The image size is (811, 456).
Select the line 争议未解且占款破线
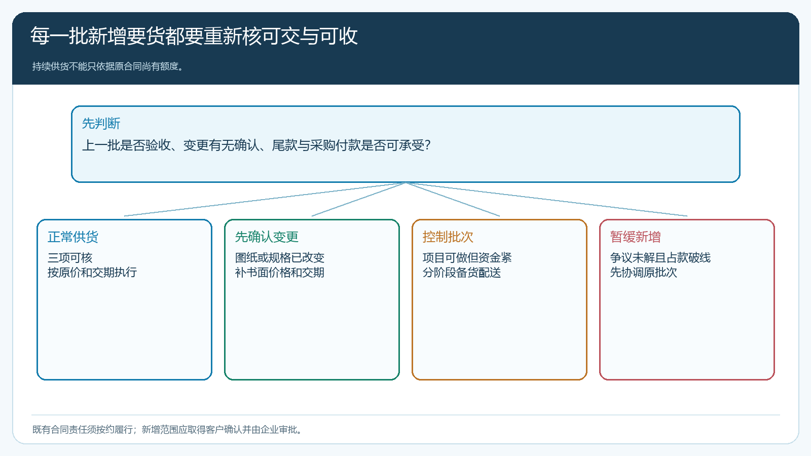pos(660,258)
